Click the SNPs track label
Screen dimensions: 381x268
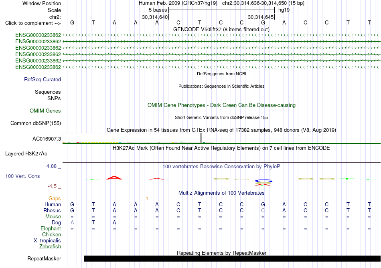(x=54, y=98)
